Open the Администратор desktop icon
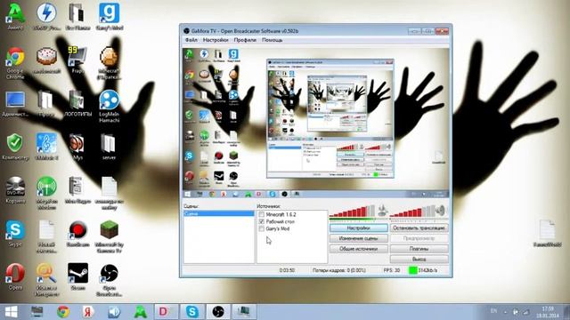 pos(15,103)
